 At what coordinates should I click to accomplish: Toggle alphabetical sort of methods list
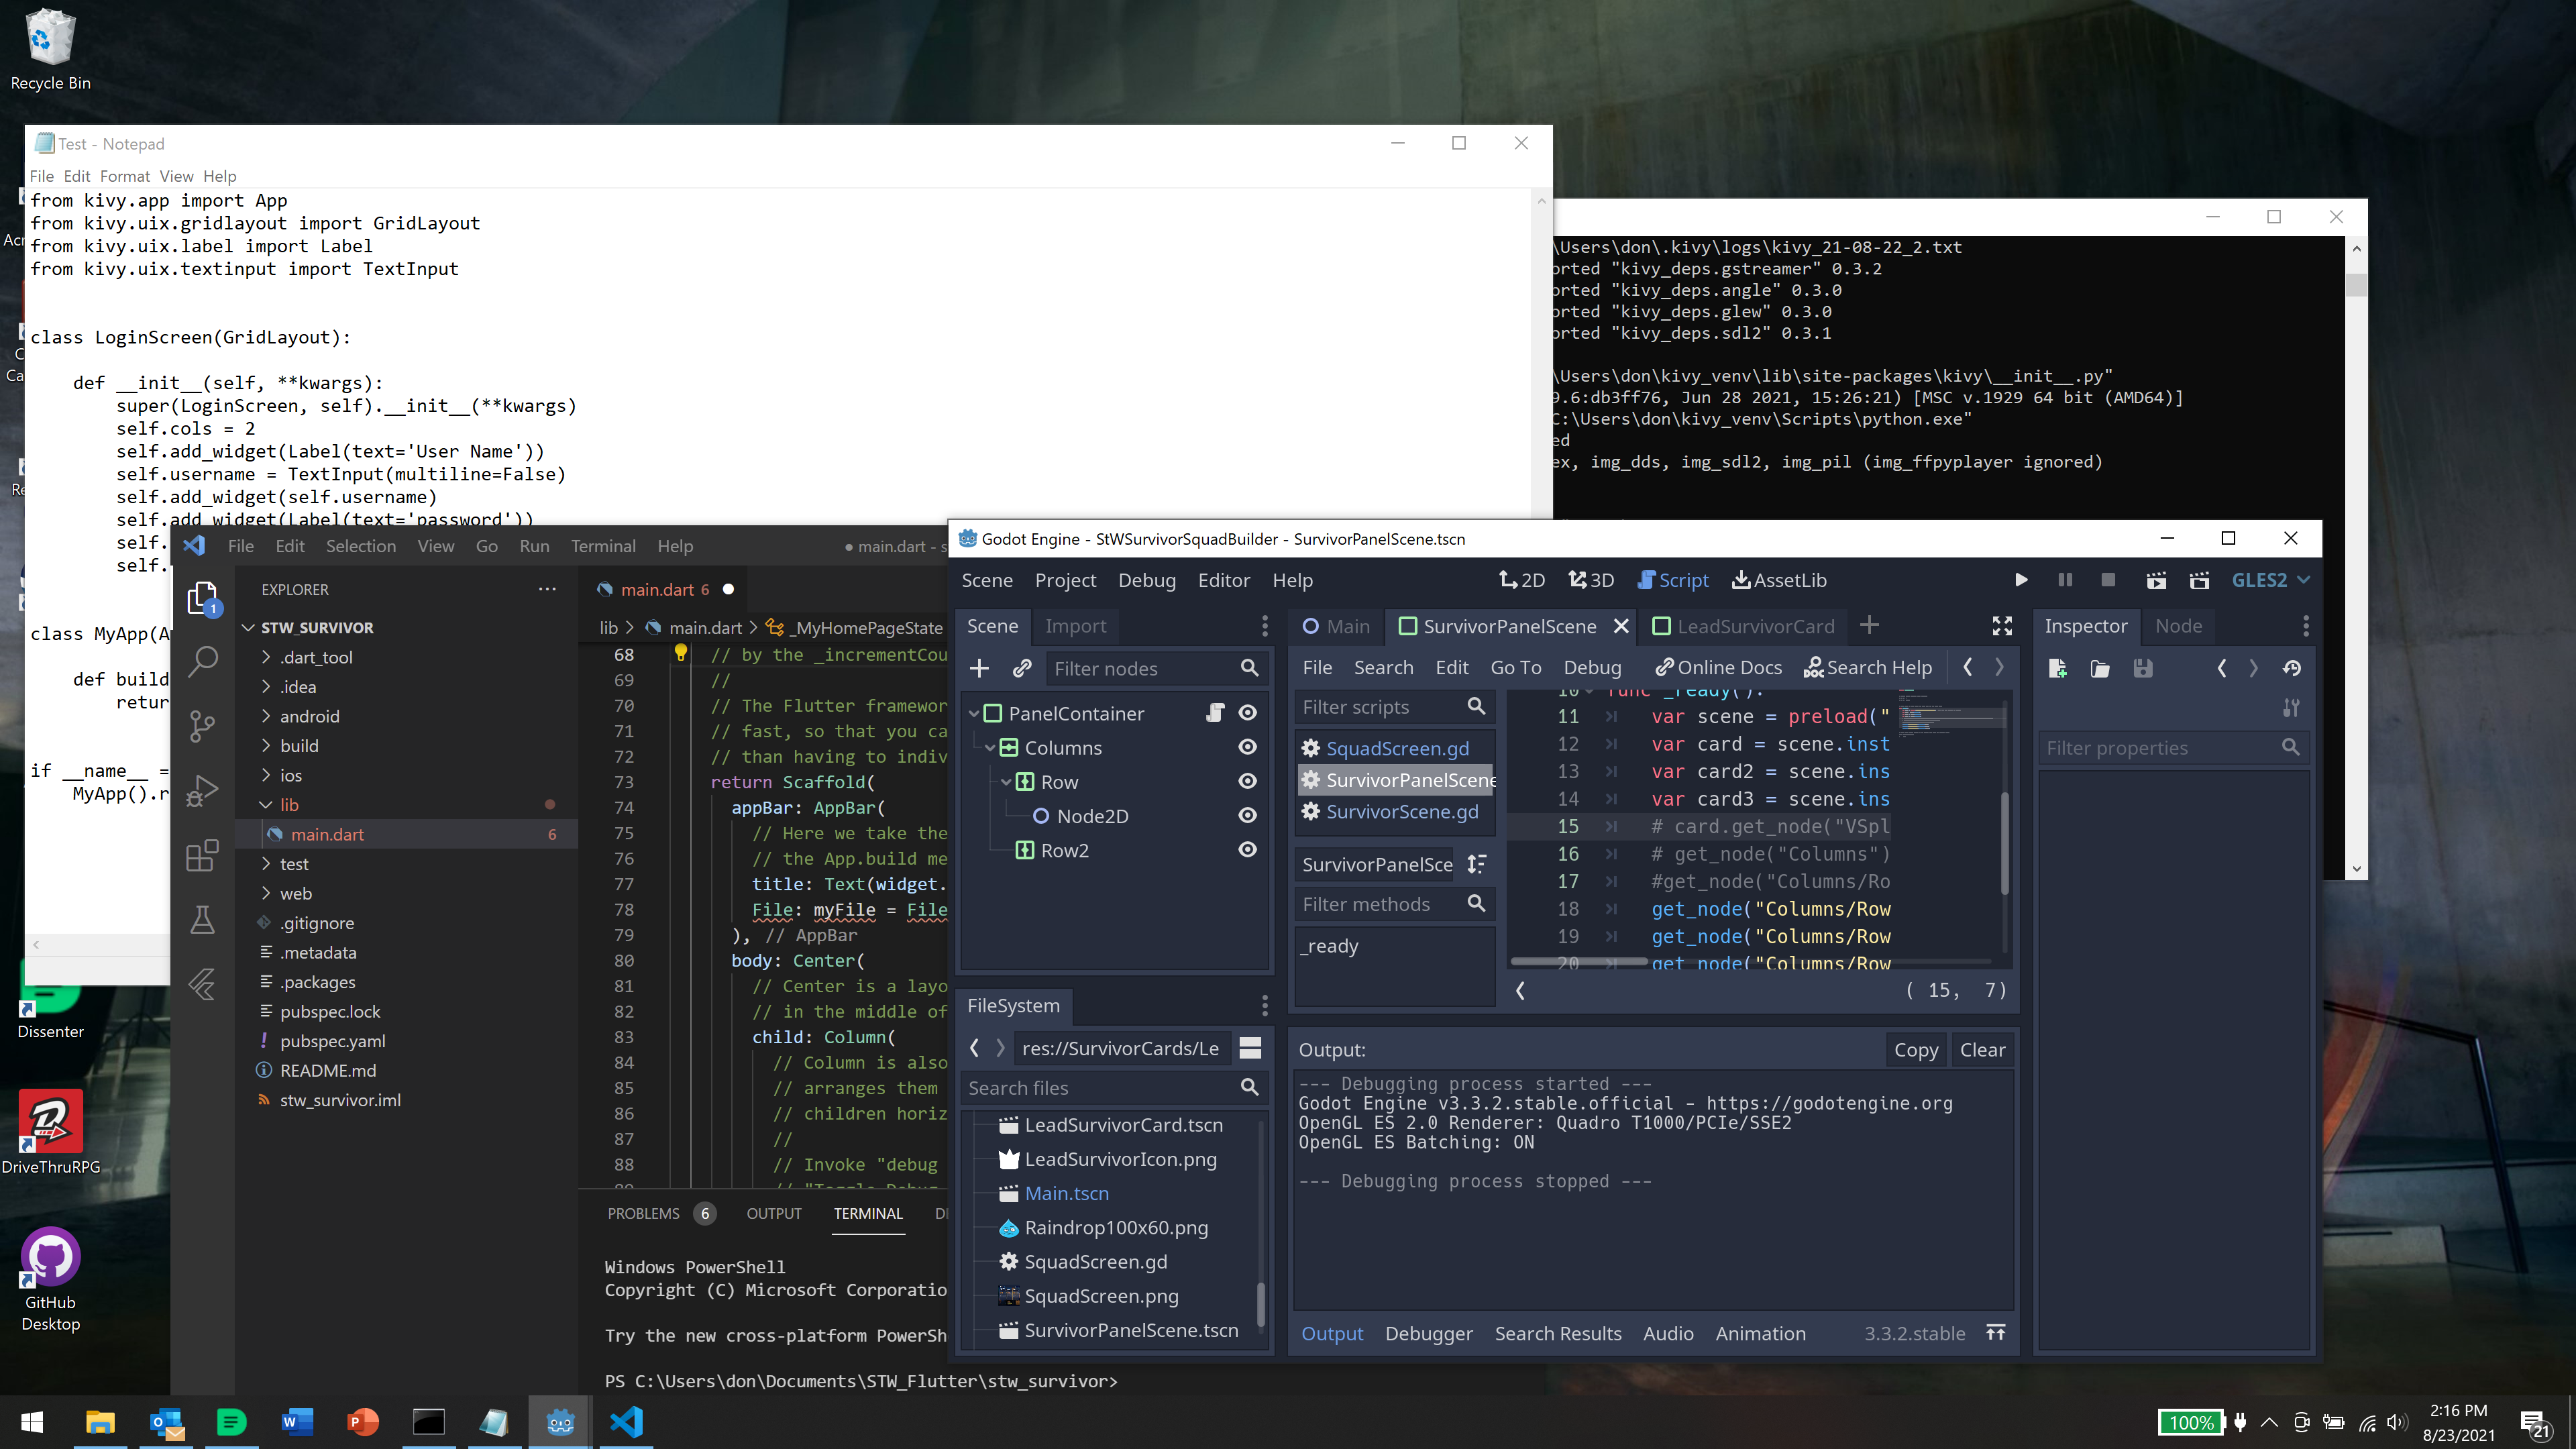(x=1477, y=864)
